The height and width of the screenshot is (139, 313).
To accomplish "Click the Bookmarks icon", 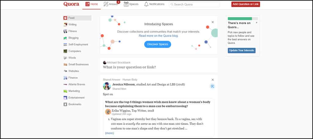I will coord(65,104).
